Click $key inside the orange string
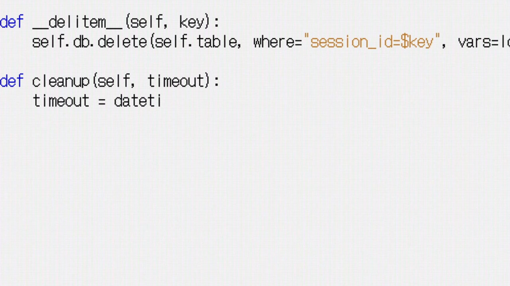The width and height of the screenshot is (510, 286). click(x=416, y=42)
